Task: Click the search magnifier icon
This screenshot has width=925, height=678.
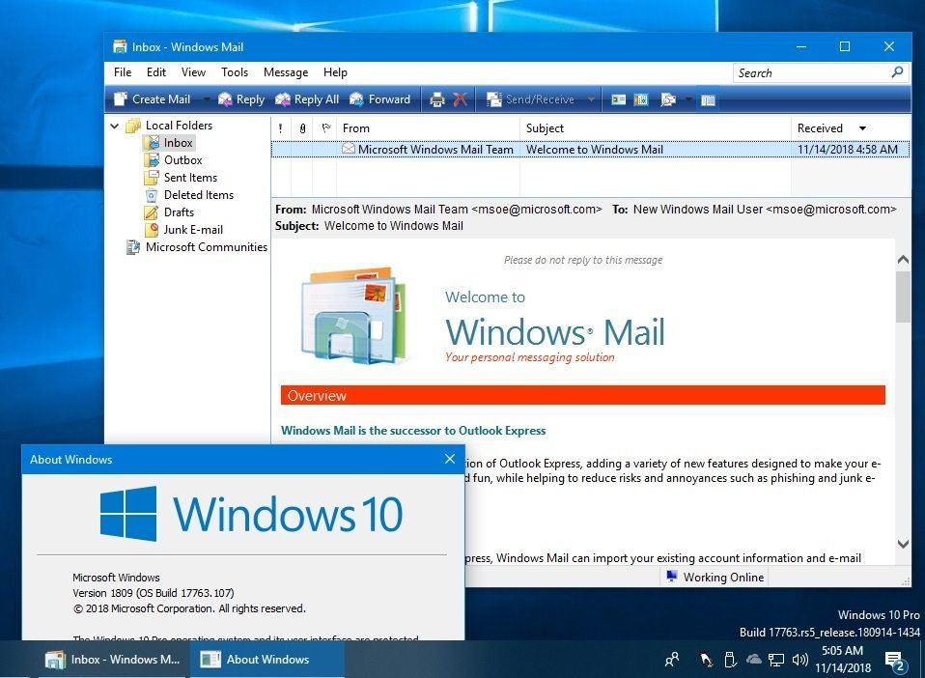Action: (897, 72)
